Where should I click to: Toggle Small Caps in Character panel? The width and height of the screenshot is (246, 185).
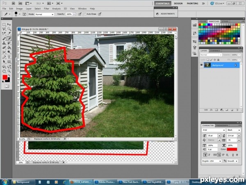(219, 155)
